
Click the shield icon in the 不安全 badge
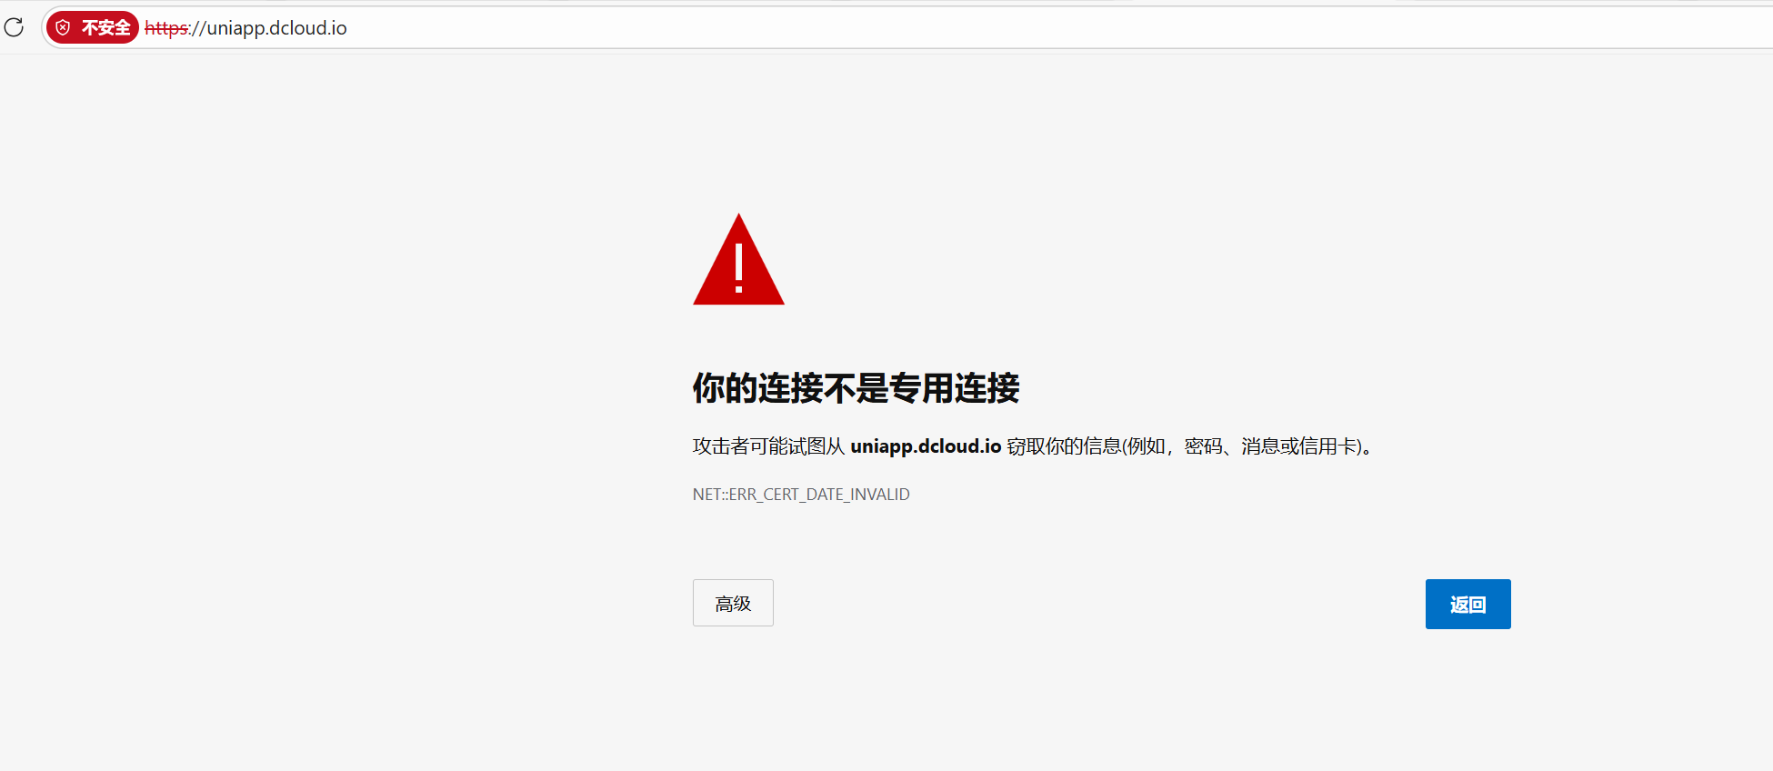(x=63, y=28)
